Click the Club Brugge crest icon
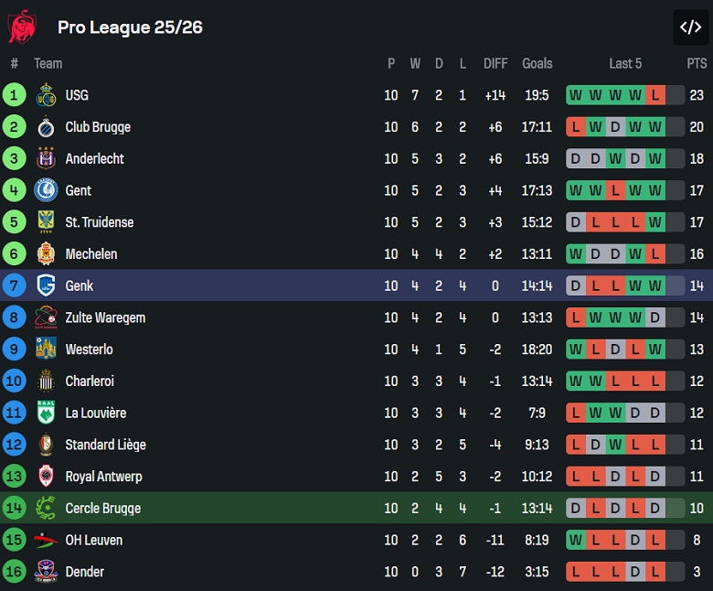The image size is (713, 591). click(x=46, y=127)
